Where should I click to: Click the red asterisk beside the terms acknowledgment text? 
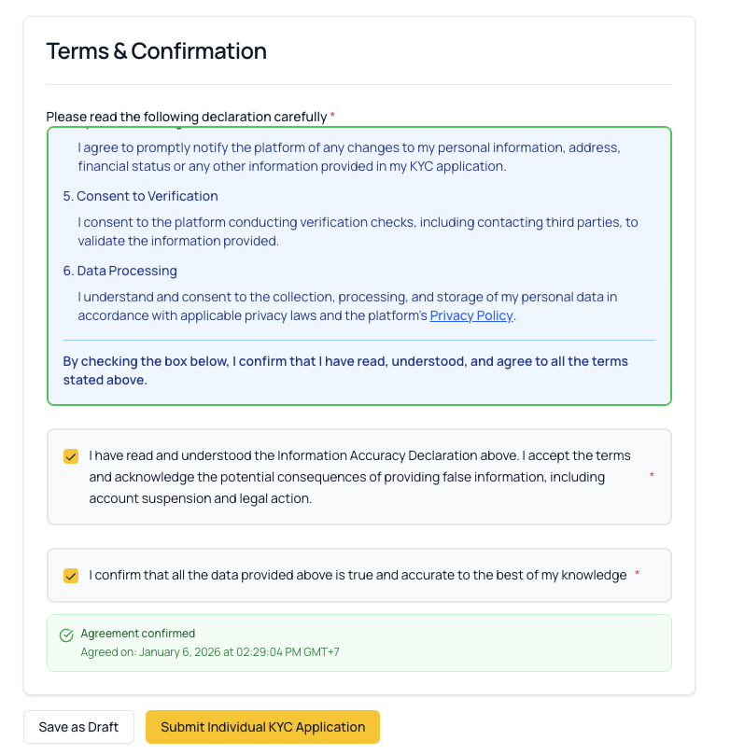point(651,476)
